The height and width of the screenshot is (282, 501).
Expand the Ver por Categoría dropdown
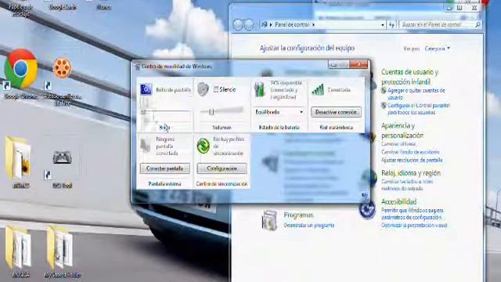[x=437, y=49]
